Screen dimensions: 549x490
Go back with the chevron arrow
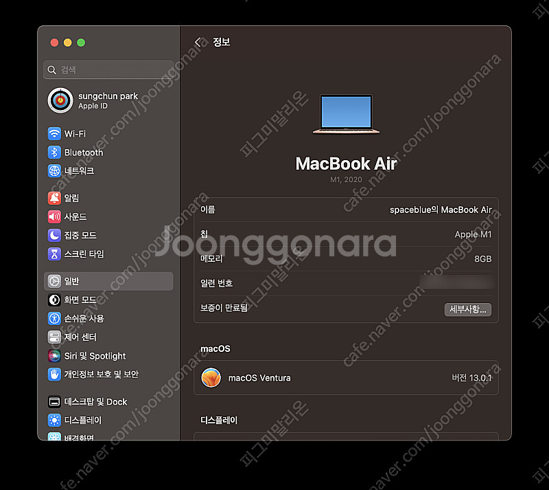pos(198,42)
